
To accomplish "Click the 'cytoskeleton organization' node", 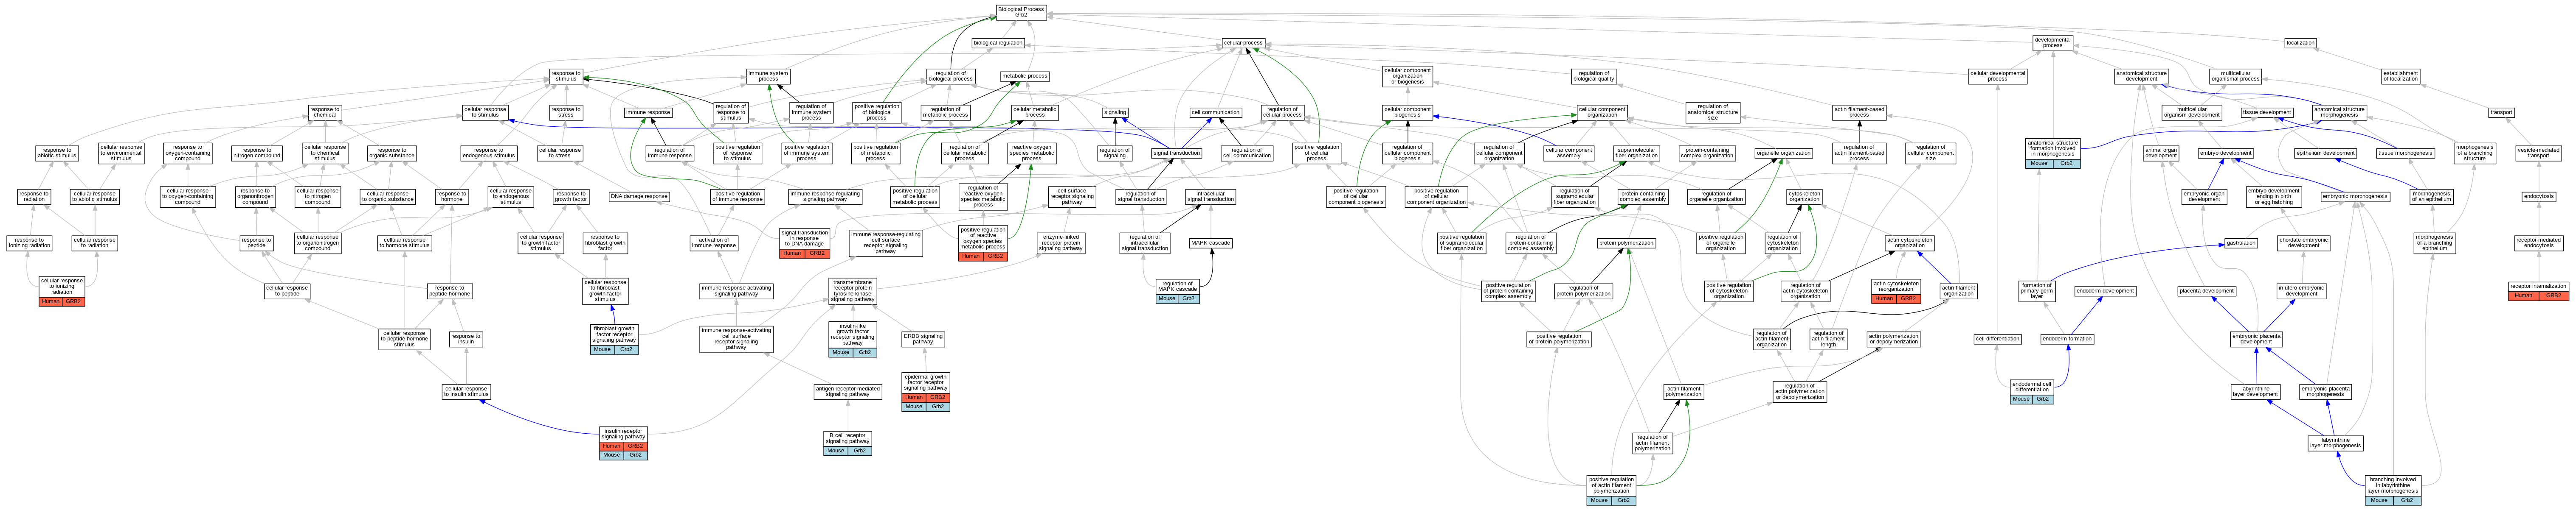I will pyautogui.click(x=1805, y=197).
